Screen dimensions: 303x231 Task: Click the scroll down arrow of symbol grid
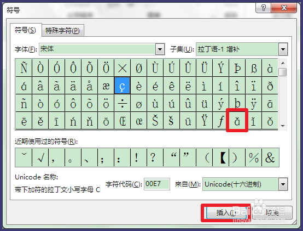point(283,126)
